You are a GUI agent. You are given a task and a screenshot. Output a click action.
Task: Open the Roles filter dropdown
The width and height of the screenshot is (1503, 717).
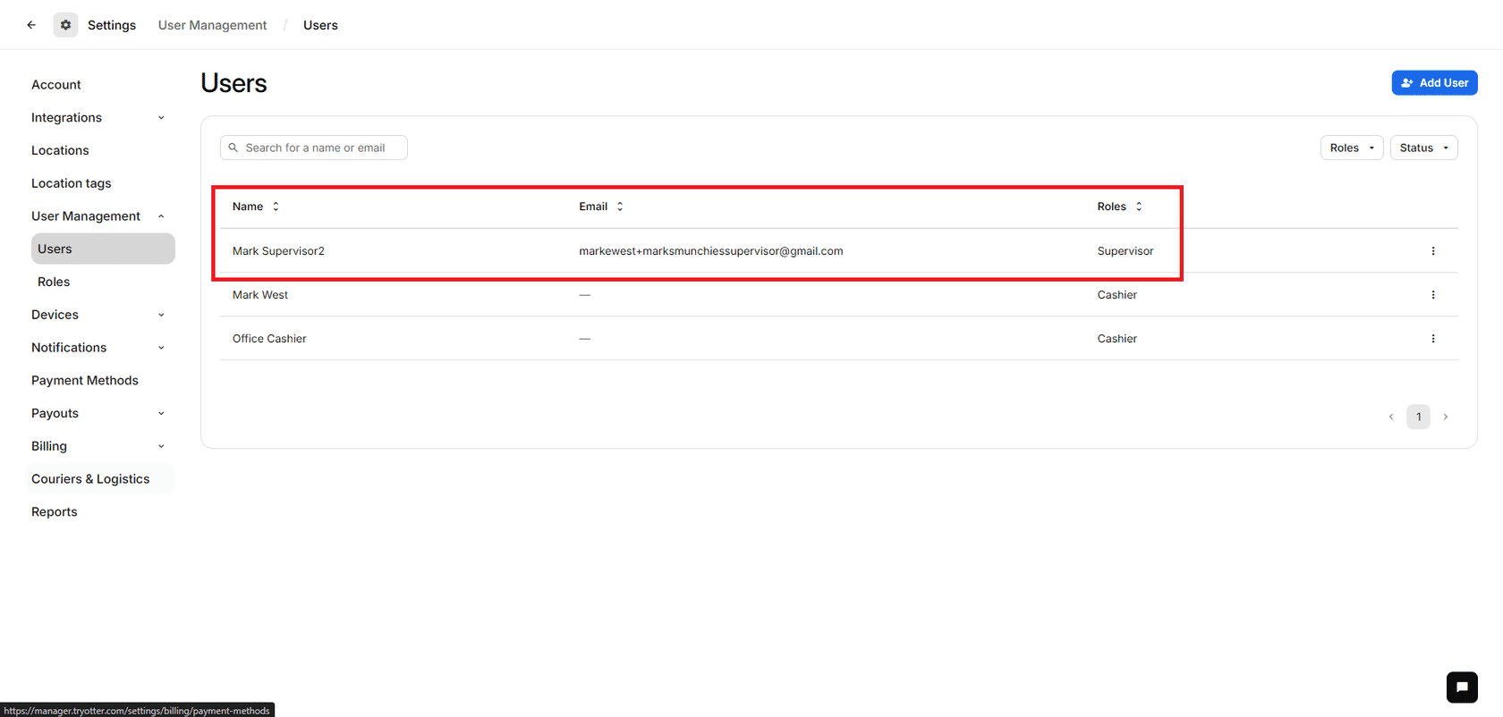pos(1351,148)
